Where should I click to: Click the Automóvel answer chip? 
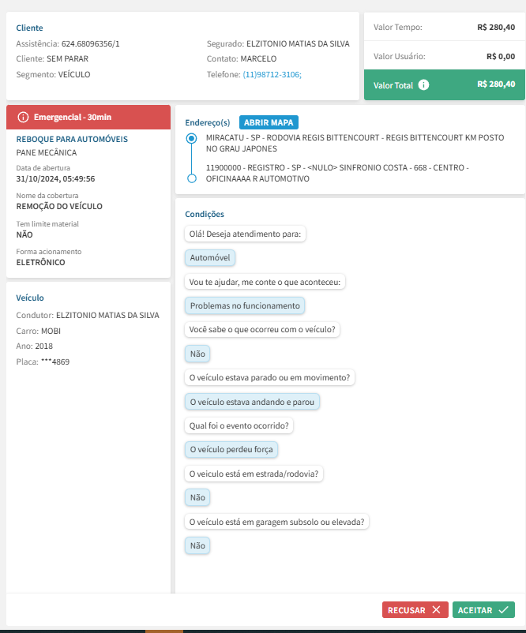coord(210,257)
